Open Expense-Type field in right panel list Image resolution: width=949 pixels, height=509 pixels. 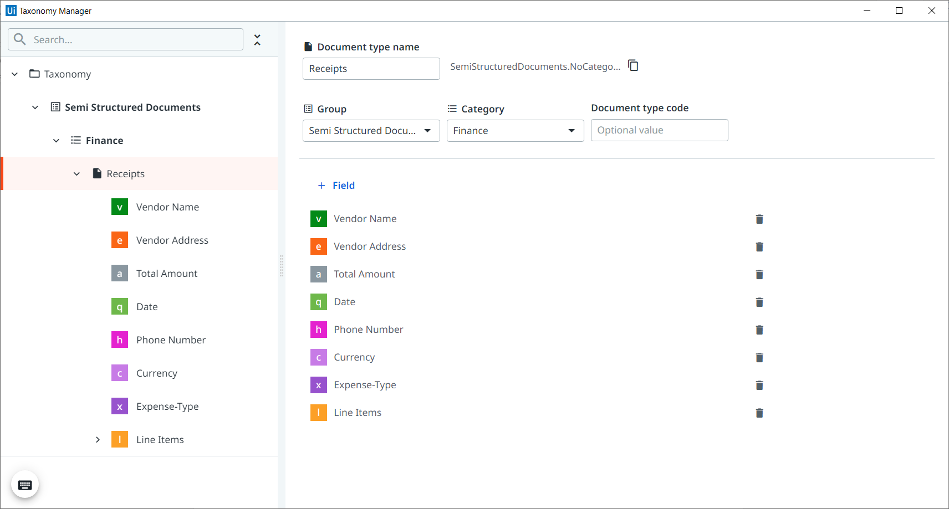click(x=364, y=385)
